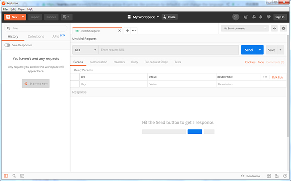
Task: Click the environment quick look eye icon
Action: 275,28
